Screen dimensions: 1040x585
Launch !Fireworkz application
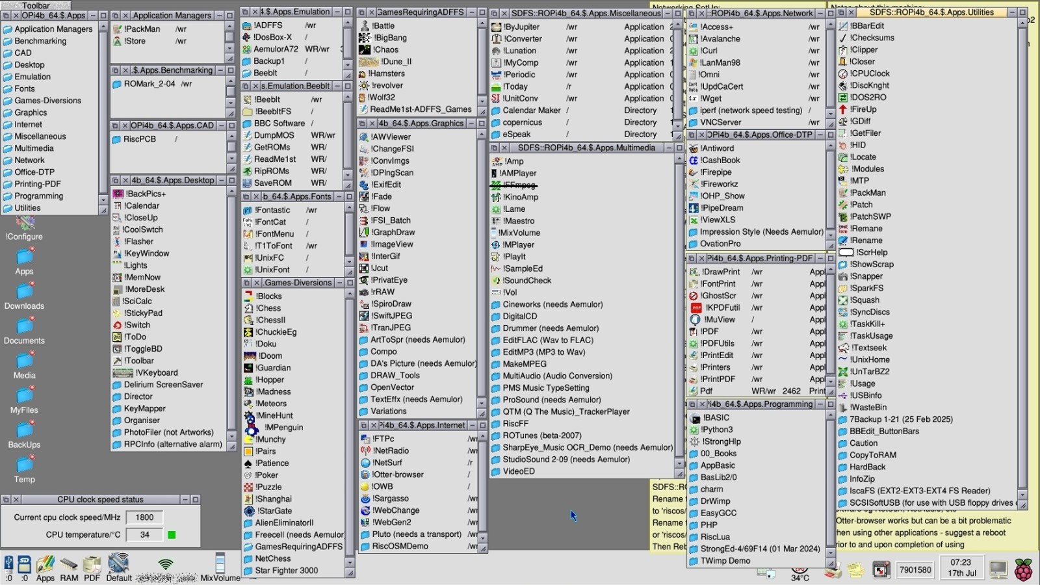[713, 184]
